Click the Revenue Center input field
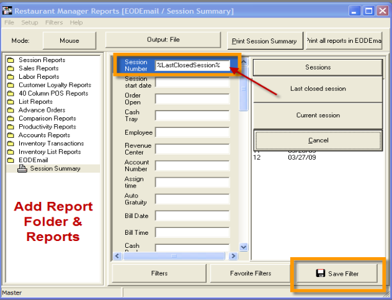Viewport: 392px width, 300px height. click(x=192, y=149)
